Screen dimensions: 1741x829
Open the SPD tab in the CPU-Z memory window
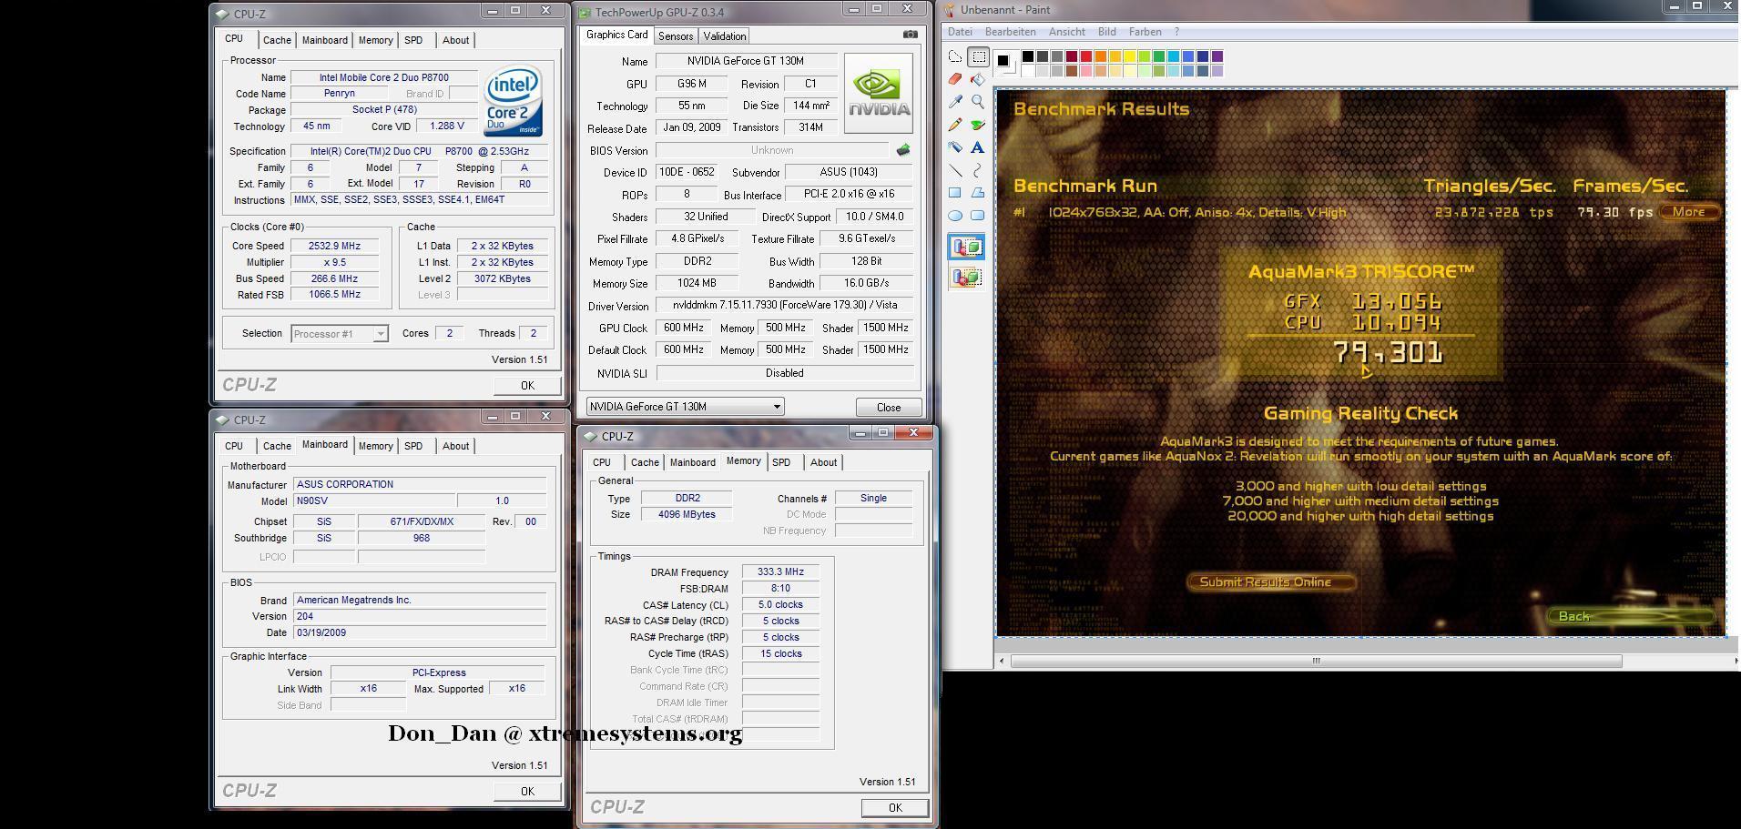click(781, 462)
